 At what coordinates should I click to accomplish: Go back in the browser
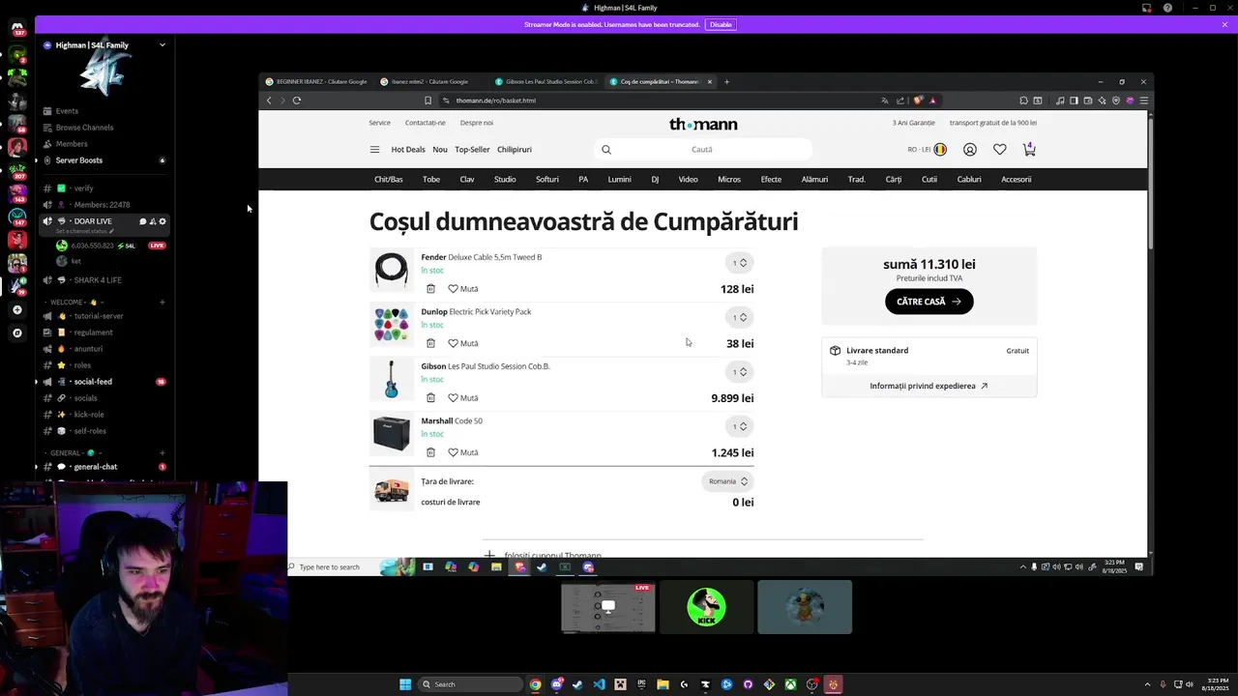coord(269,101)
